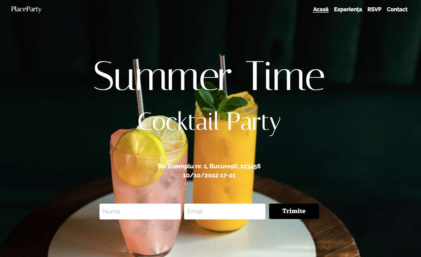Navigate to the Contact page
421x257 pixels.
397,10
